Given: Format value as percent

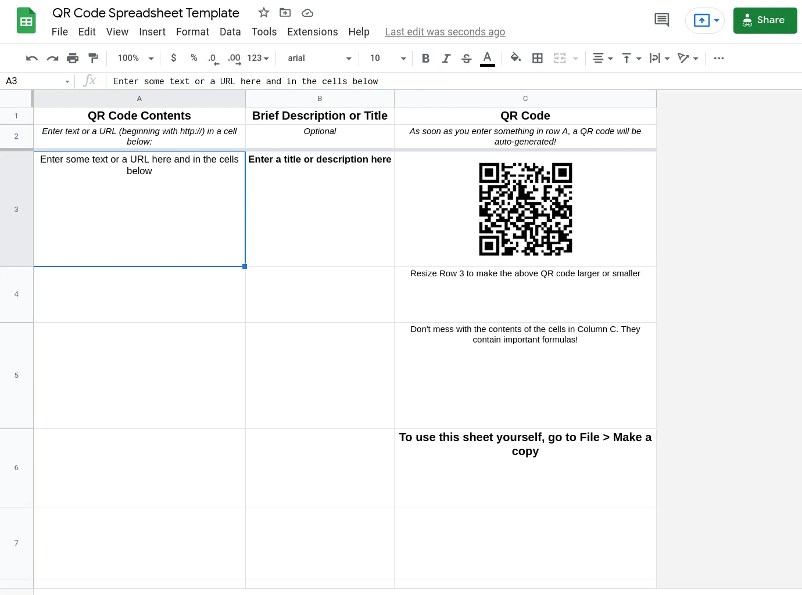Looking at the screenshot, I should pyautogui.click(x=194, y=58).
